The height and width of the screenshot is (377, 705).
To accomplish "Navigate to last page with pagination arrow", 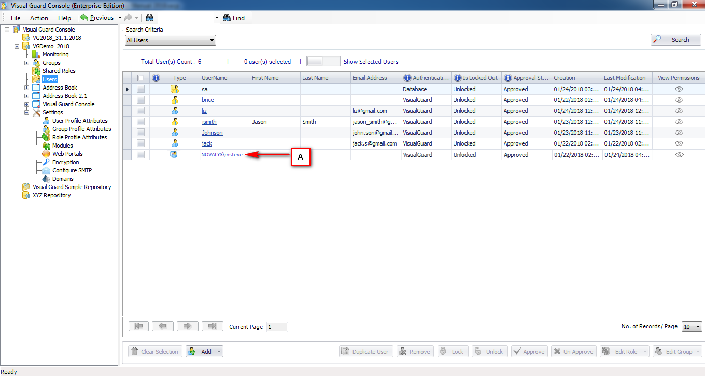I will [212, 326].
